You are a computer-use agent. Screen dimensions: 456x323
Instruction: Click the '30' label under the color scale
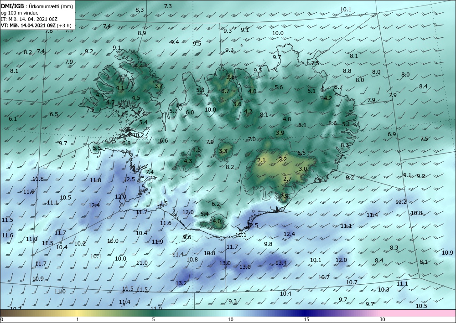[382, 320]
